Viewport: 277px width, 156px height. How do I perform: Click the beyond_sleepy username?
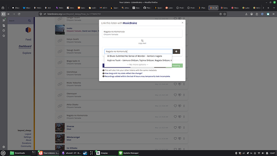[x=24, y=130]
